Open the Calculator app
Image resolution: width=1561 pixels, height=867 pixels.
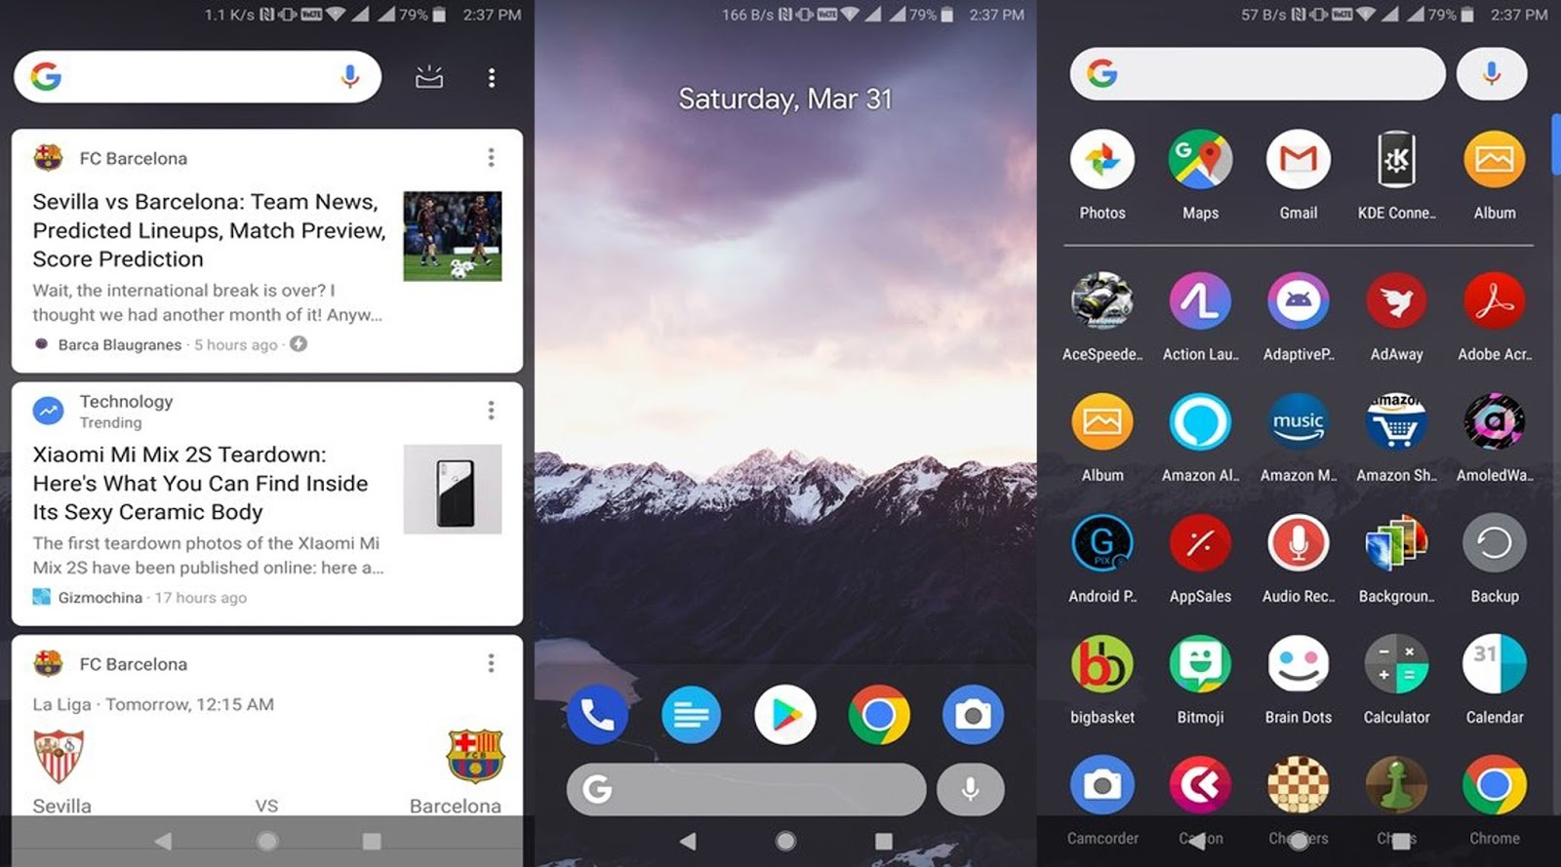[x=1396, y=679]
